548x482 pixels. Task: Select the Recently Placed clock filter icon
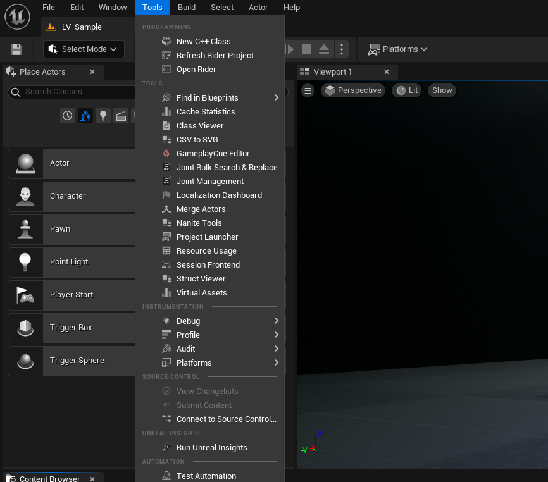tap(68, 116)
